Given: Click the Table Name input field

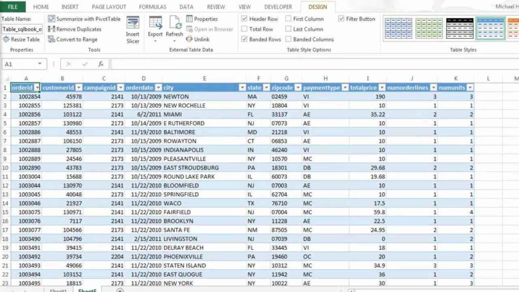Looking at the screenshot, I should (21, 29).
